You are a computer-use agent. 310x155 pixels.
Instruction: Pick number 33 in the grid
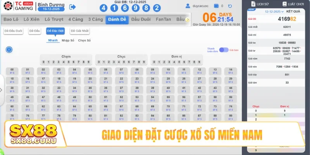(x=59, y=90)
